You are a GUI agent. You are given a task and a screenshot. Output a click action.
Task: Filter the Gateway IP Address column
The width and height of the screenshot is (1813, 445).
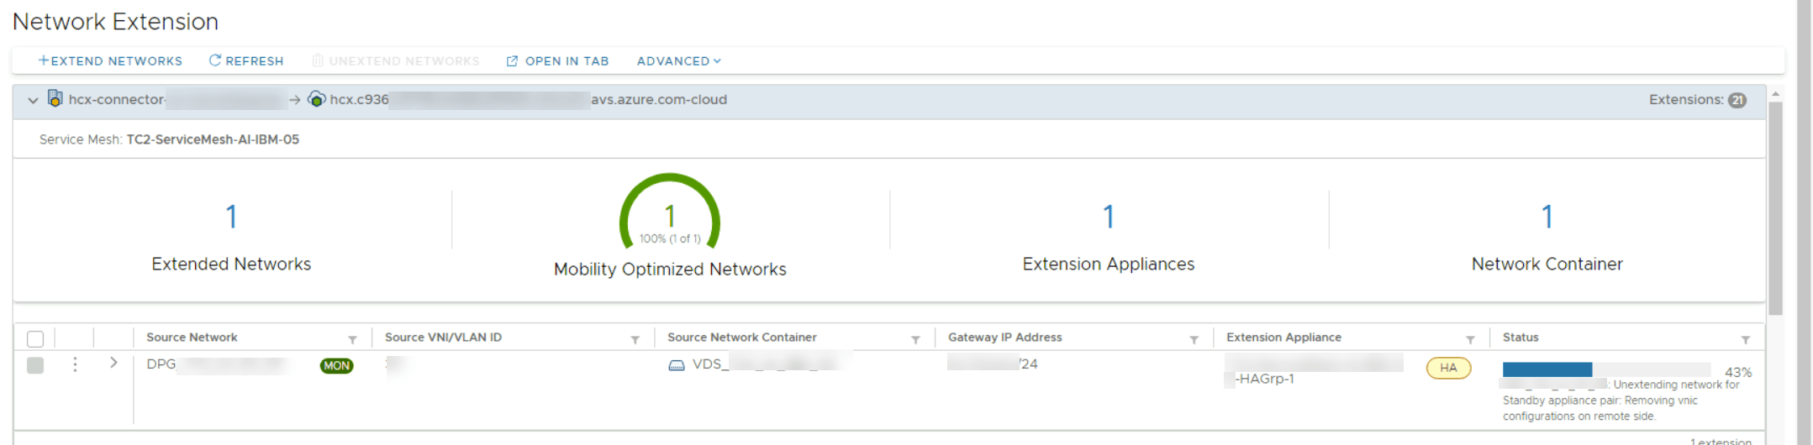pos(1194,339)
